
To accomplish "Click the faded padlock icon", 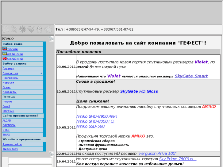I will pyautogui.click(x=39, y=29).
